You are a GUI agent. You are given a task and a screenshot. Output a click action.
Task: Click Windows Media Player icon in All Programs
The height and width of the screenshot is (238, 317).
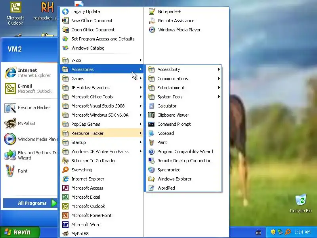click(x=152, y=30)
